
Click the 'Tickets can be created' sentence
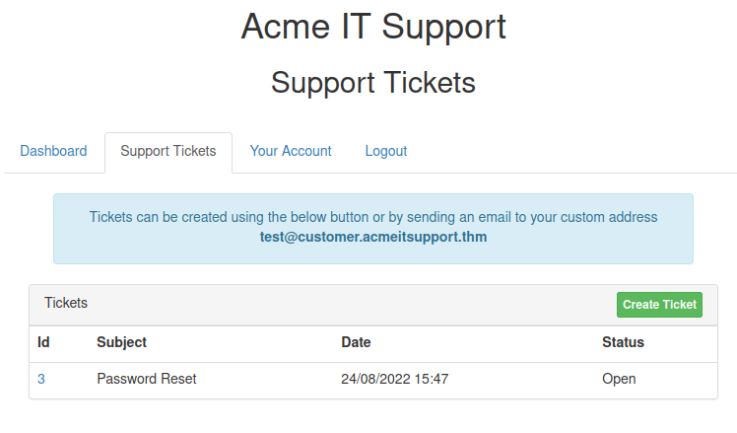point(373,217)
